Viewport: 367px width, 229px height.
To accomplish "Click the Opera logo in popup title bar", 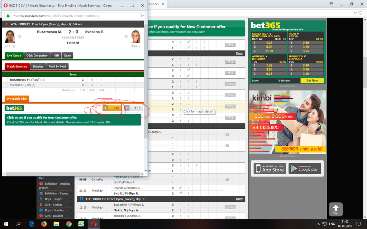I will point(6,5).
